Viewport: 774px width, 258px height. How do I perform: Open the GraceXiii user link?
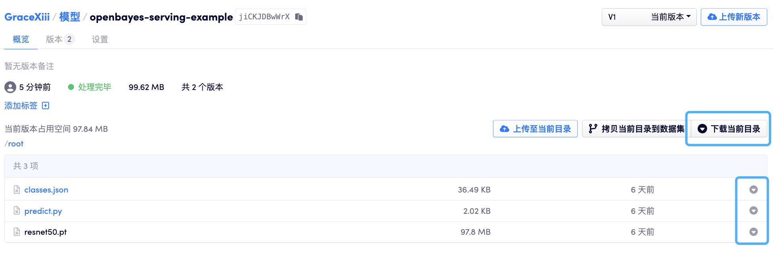[x=27, y=17]
